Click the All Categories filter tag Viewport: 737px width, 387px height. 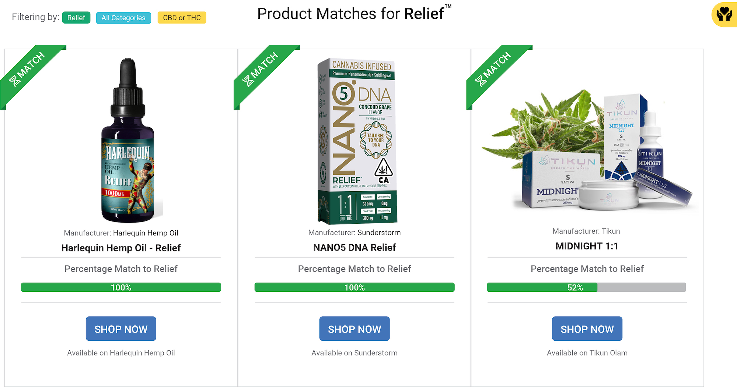123,18
